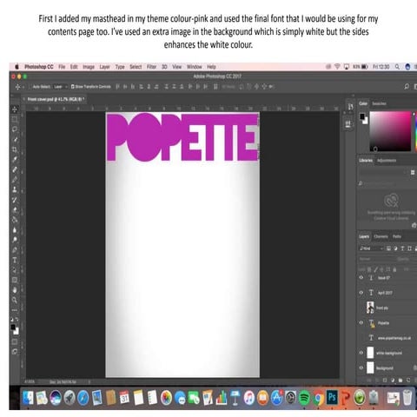This screenshot has width=417, height=417.
Task: Select the Crop tool
Action: 15,149
